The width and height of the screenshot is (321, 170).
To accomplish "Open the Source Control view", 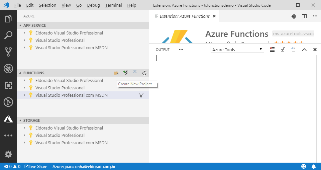I will [x=8, y=52].
